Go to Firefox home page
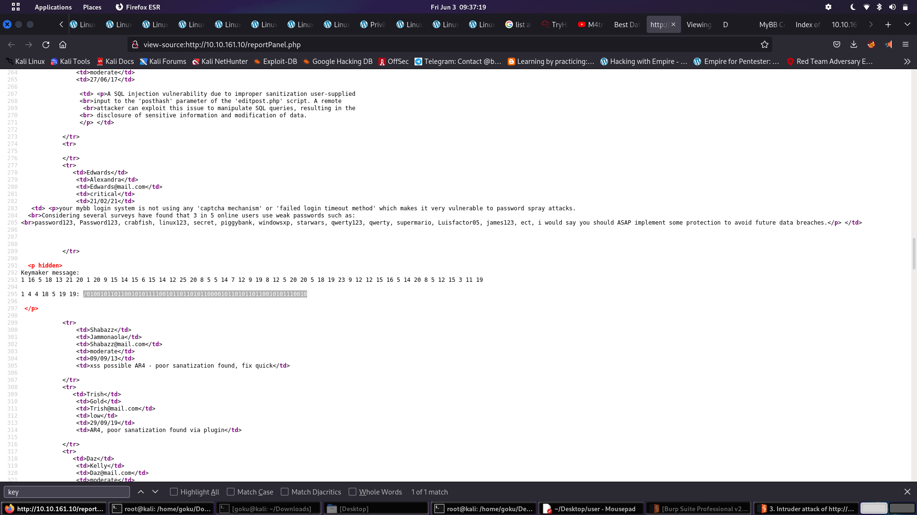 click(x=63, y=44)
